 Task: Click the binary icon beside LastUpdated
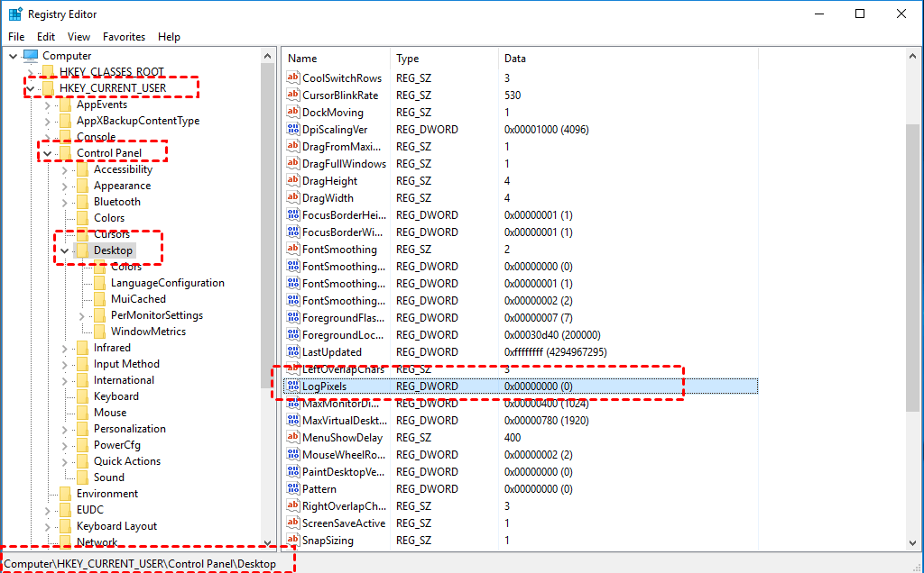(292, 352)
